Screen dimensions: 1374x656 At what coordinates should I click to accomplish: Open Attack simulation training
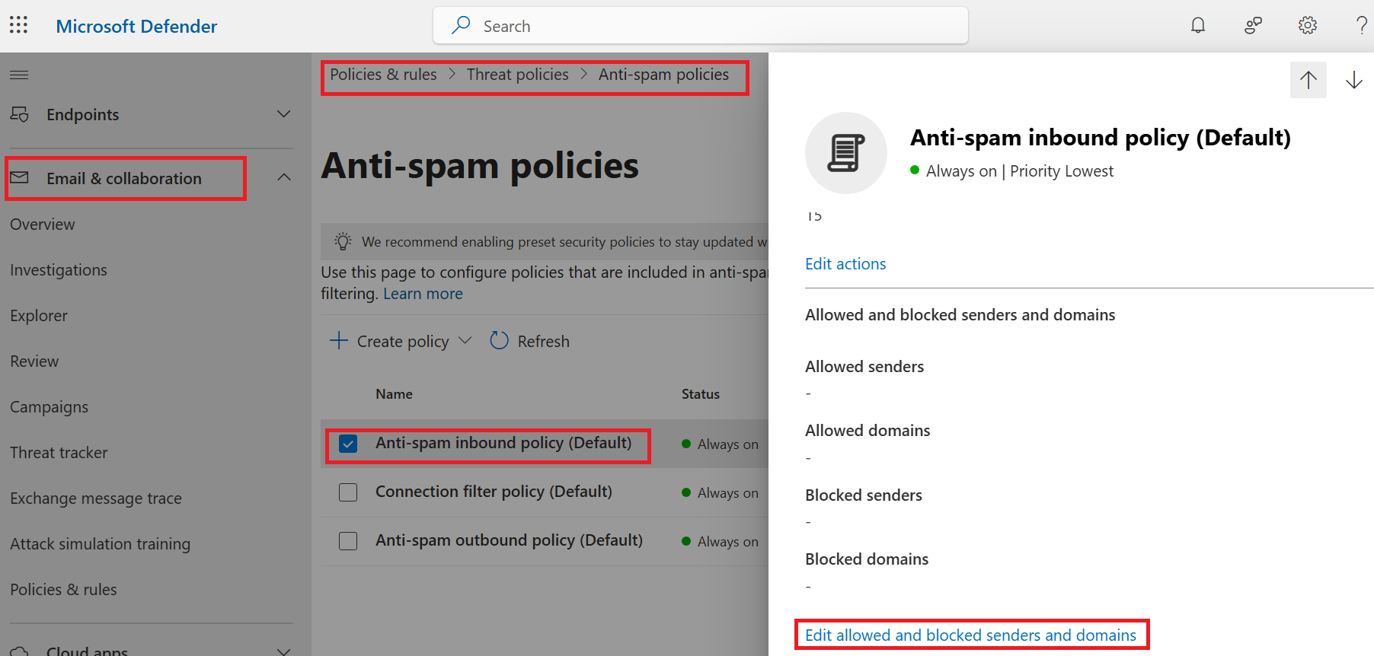pos(101,544)
